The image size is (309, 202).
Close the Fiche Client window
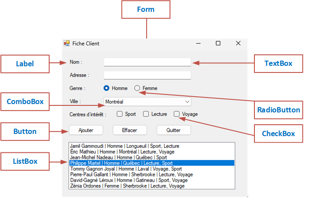[238, 43]
